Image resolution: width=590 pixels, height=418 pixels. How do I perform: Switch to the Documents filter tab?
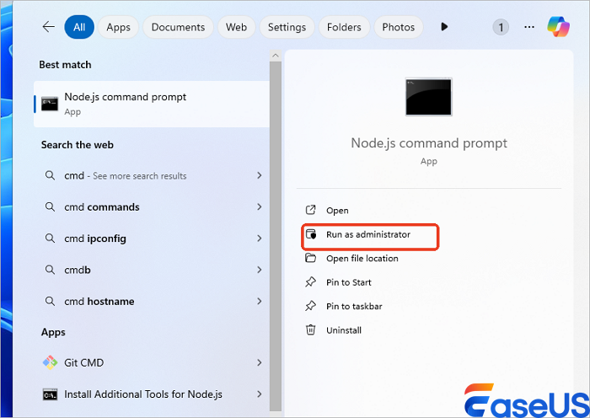pos(178,27)
